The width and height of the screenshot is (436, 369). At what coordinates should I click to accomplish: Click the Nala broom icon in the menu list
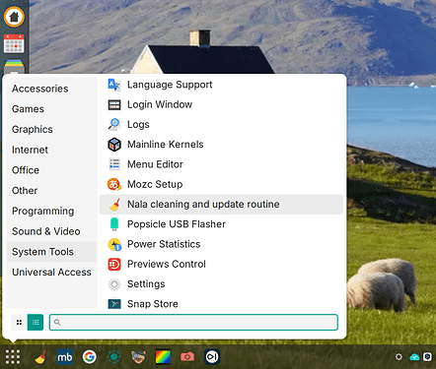click(114, 205)
